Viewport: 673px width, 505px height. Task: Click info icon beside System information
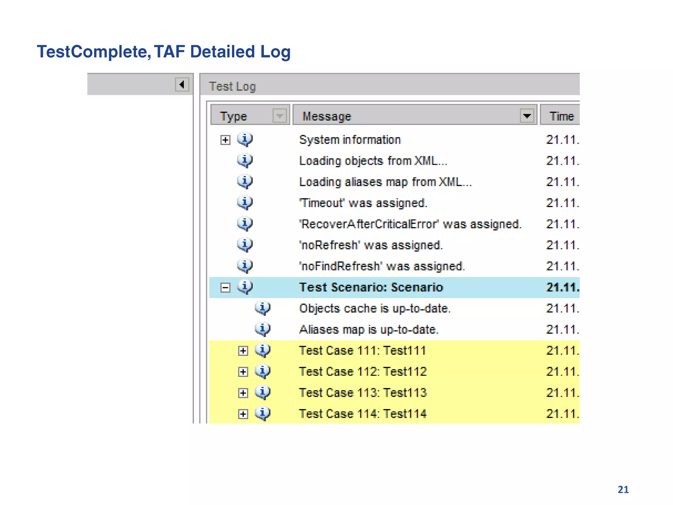[245, 139]
